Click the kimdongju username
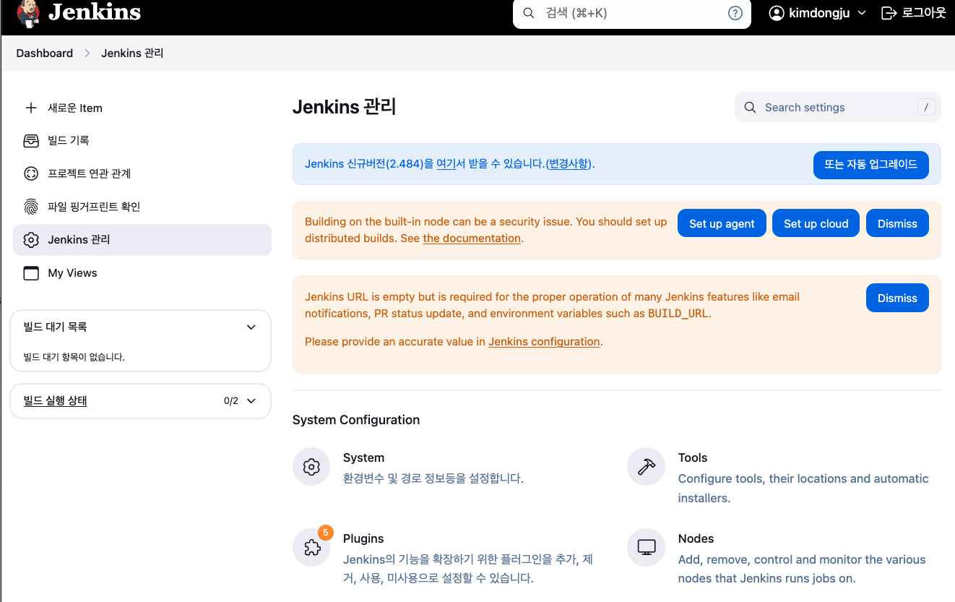Viewport: 955px width, 602px height. 820,13
